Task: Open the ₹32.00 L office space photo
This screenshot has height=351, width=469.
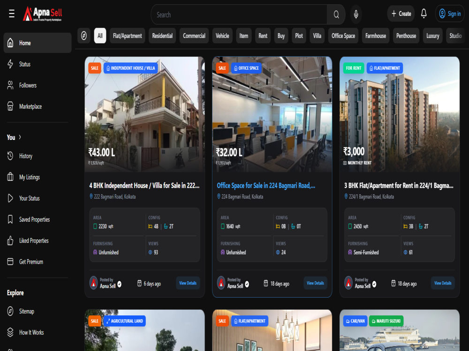Action: [x=272, y=115]
